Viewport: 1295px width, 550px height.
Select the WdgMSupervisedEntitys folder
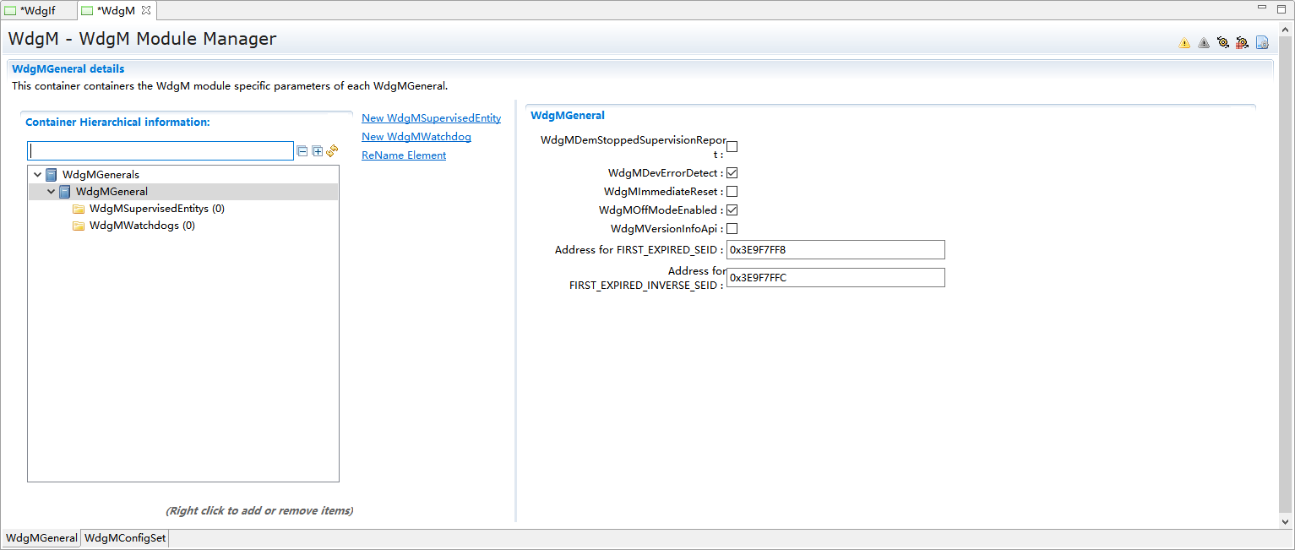[x=156, y=209]
